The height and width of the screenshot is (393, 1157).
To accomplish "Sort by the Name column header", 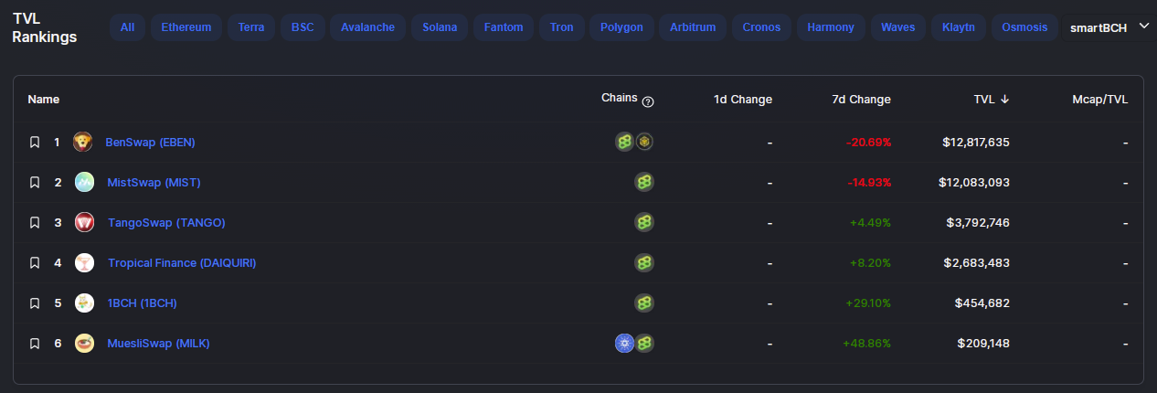I will [x=44, y=100].
